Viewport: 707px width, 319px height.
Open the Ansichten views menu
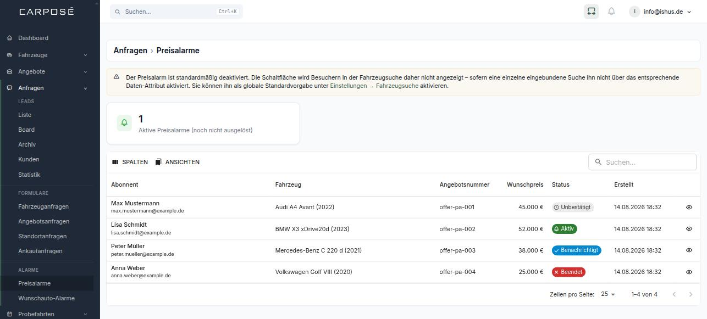(178, 162)
